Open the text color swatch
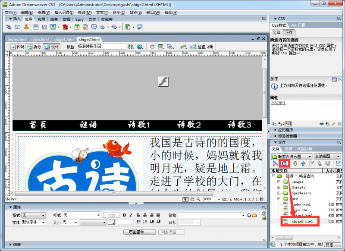The height and width of the screenshot is (251, 345). (x=112, y=222)
